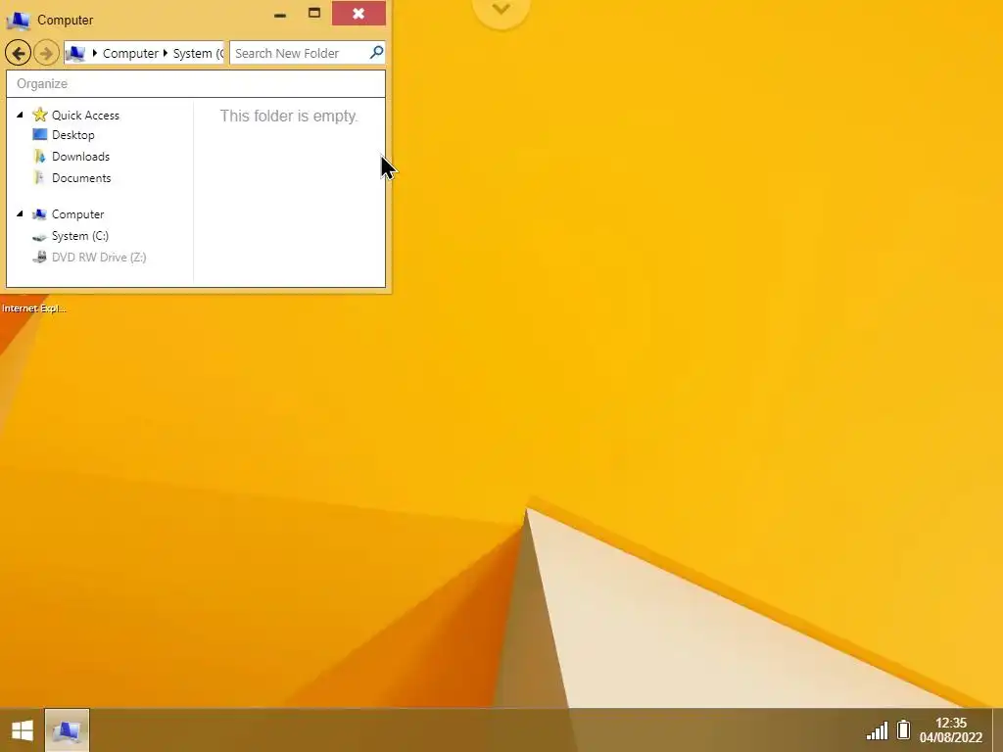Click the search magnifier icon
1003x752 pixels.
[376, 52]
